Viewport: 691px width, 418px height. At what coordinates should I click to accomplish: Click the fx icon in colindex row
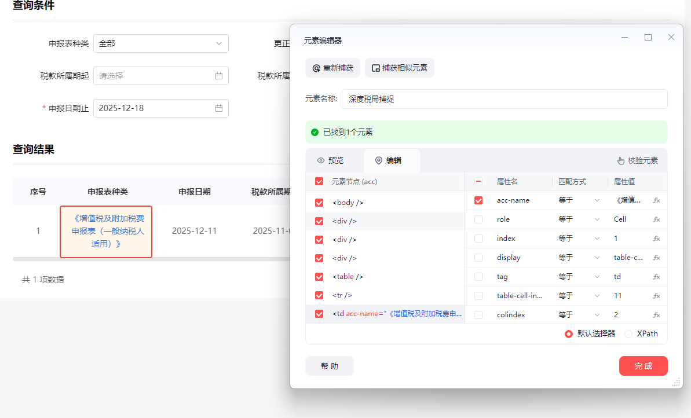point(656,315)
